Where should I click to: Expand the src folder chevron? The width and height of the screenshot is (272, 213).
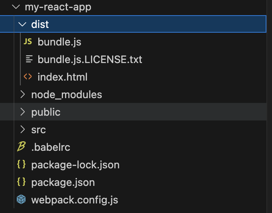(x=22, y=130)
